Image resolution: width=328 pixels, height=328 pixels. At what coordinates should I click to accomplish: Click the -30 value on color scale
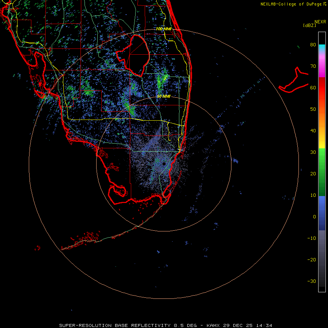(x=312, y=281)
